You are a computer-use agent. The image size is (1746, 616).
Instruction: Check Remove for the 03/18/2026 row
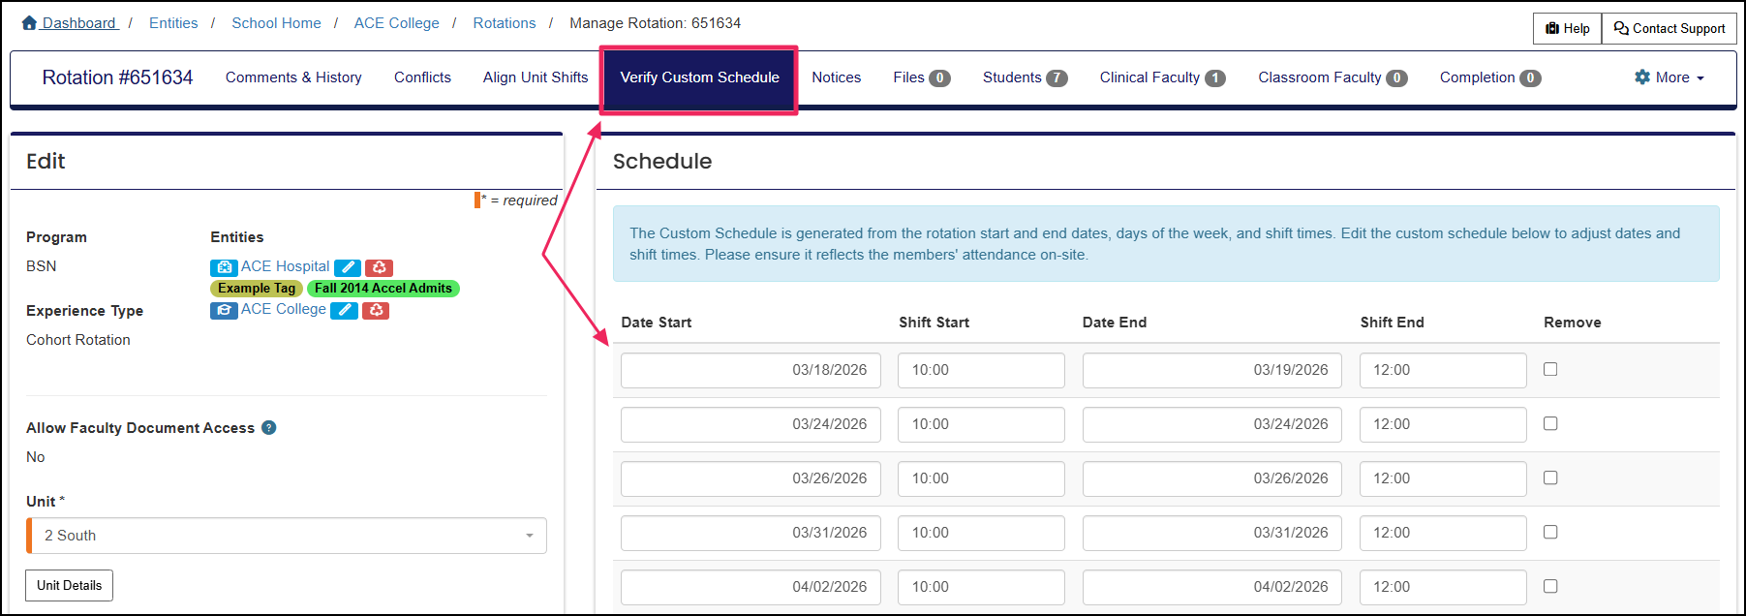pos(1550,369)
